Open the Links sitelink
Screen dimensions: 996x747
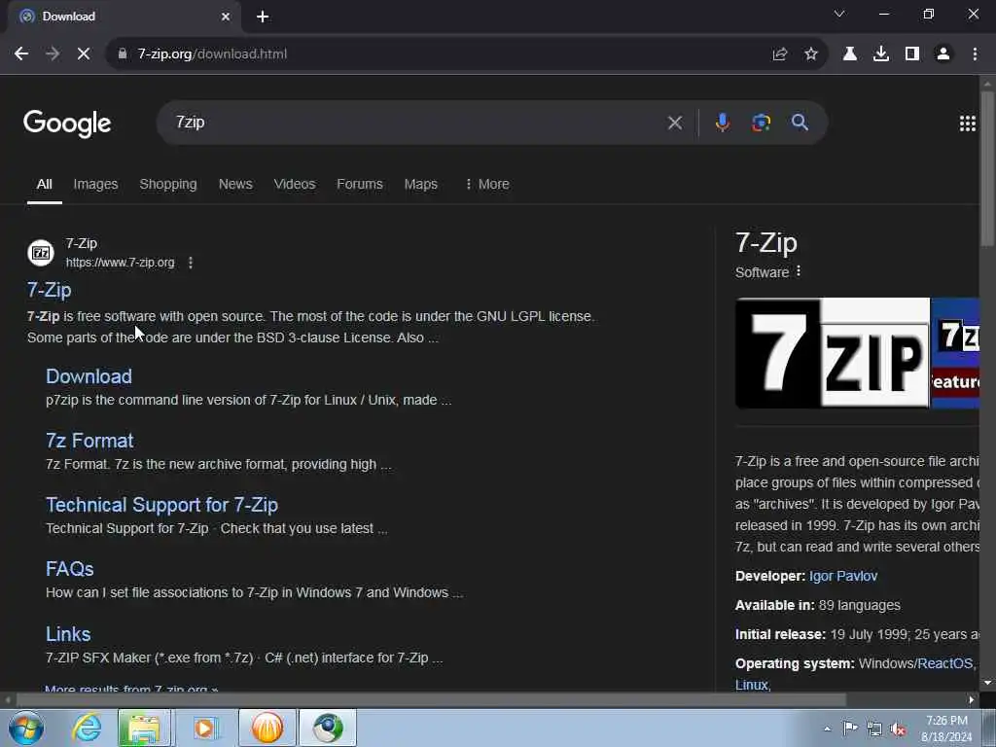pyautogui.click(x=68, y=634)
